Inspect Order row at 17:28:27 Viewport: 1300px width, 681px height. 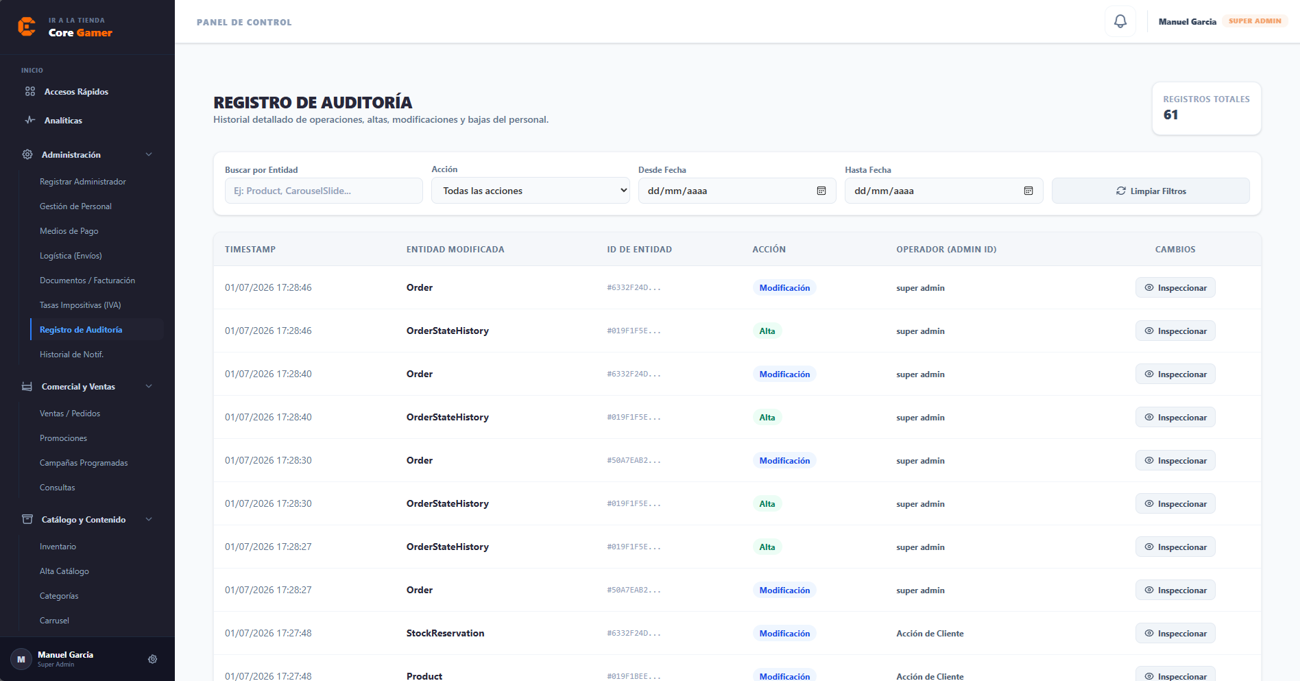(x=1175, y=590)
